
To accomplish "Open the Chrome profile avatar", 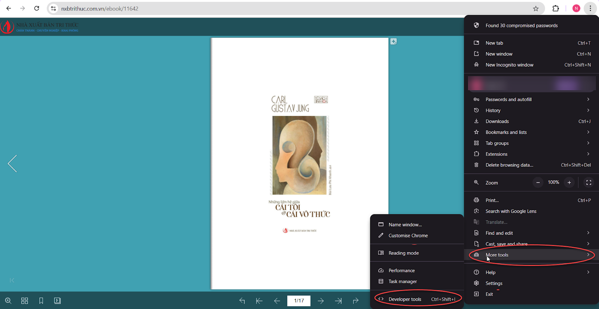I will pos(576,8).
